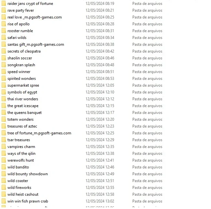Select the treasures of aztec folder icon

[4, 126]
